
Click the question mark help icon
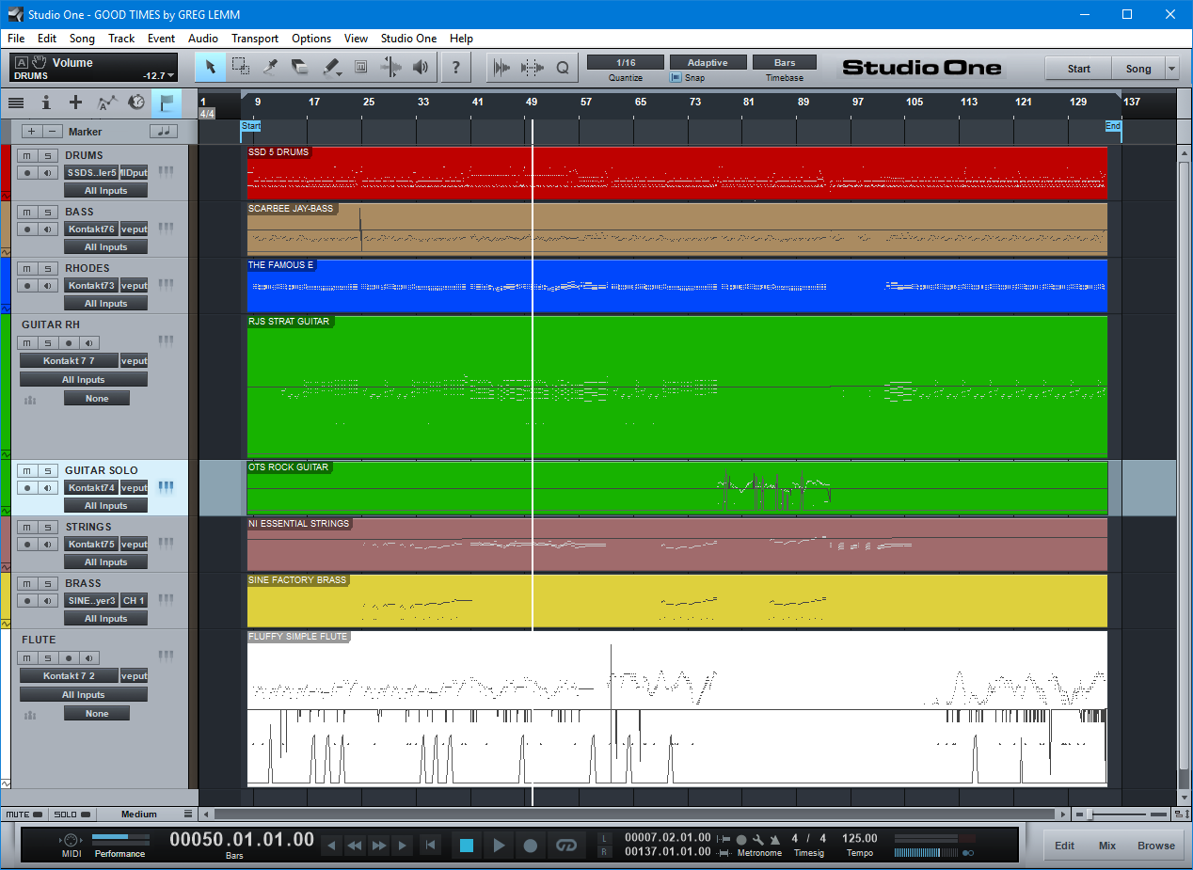pos(456,67)
